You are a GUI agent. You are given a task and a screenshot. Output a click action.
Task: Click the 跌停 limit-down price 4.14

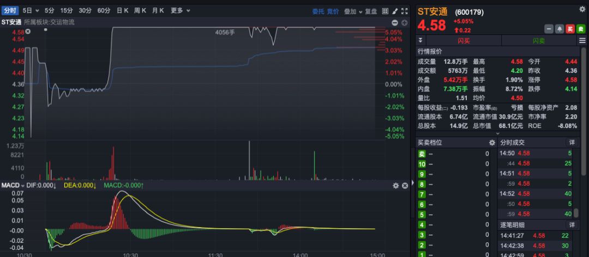[570, 89]
